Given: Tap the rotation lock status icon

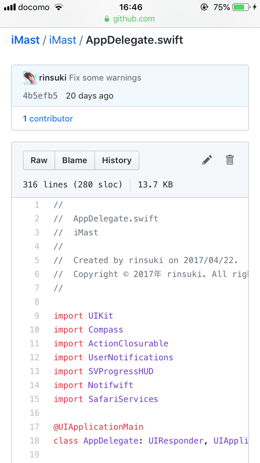Looking at the screenshot, I should coord(204,7).
